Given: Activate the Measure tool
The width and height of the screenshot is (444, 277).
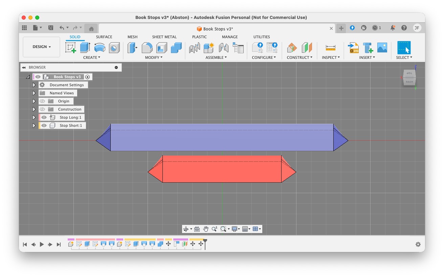Looking at the screenshot, I should point(331,48).
